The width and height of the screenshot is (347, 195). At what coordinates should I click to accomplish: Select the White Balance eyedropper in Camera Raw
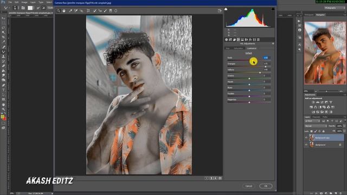click(x=70, y=11)
